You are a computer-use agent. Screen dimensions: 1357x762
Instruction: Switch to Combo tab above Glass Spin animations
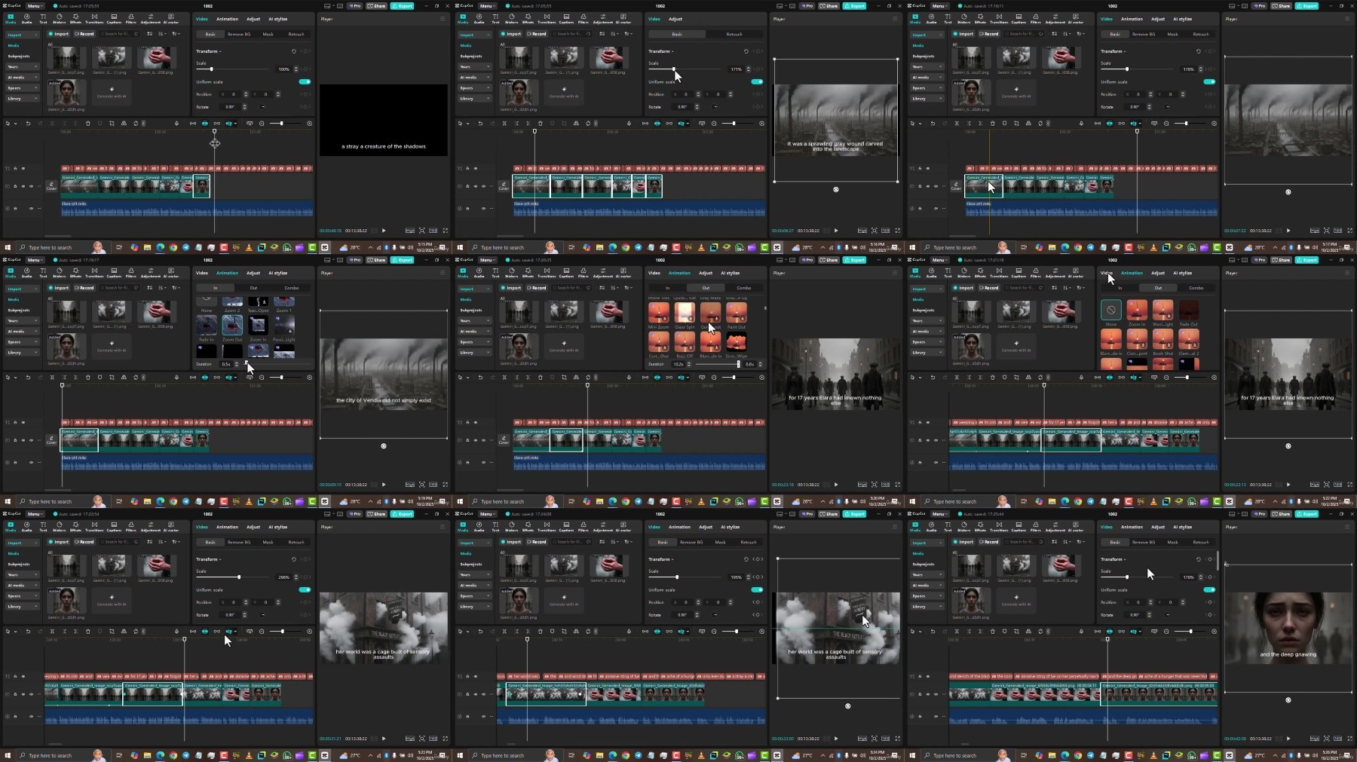[x=743, y=288]
